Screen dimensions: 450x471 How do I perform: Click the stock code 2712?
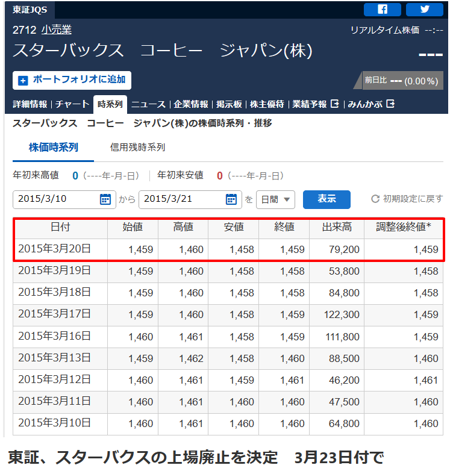24,30
